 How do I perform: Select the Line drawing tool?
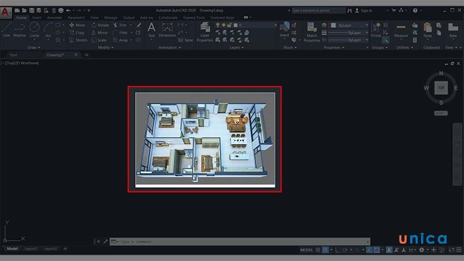pos(6,28)
